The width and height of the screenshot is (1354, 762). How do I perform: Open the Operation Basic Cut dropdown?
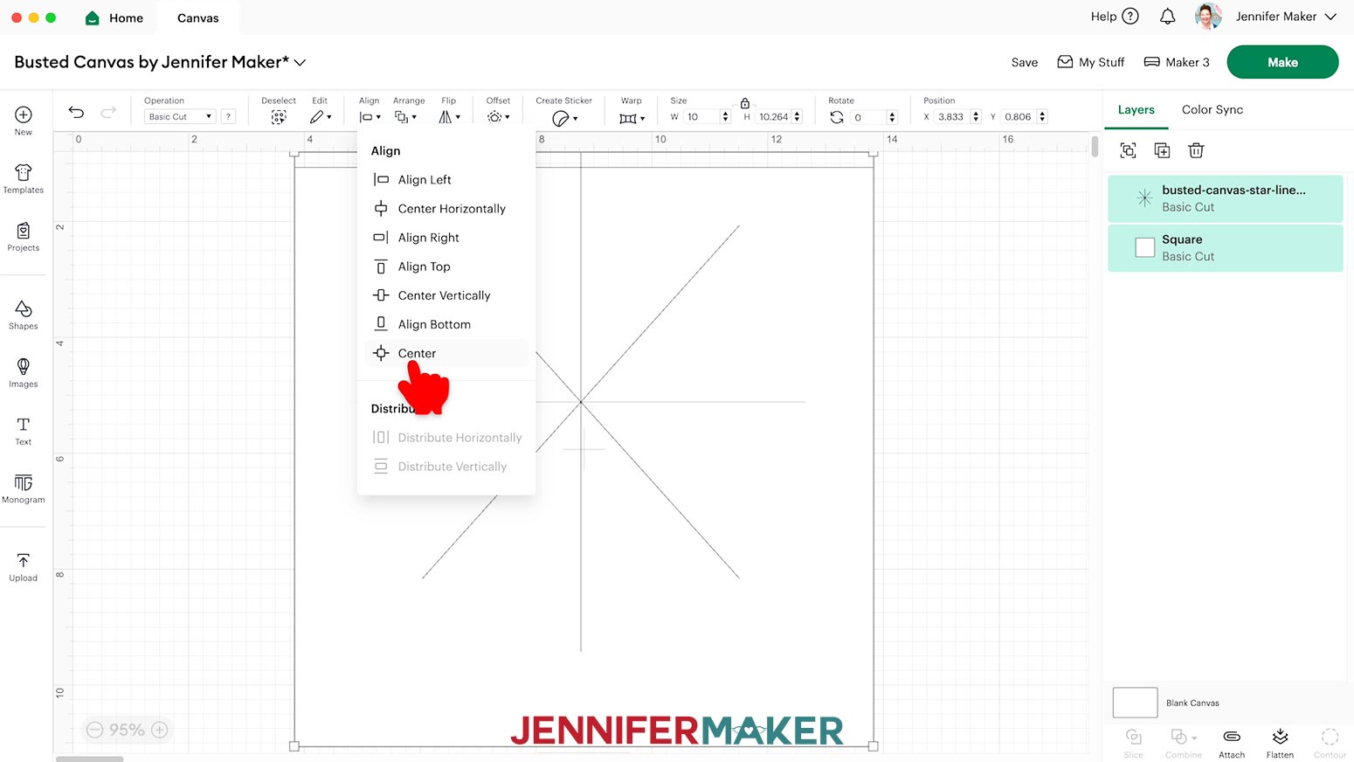pos(179,116)
